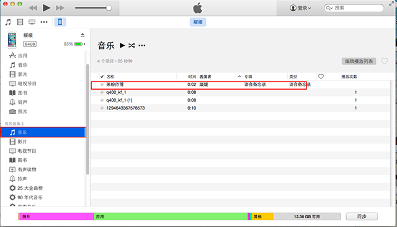Click the heart icon beside 编辑播放列表
This screenshot has height=227, width=397.
tap(385, 61)
